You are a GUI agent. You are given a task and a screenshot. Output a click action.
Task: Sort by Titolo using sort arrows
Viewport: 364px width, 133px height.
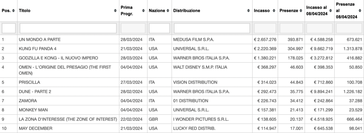(115, 11)
